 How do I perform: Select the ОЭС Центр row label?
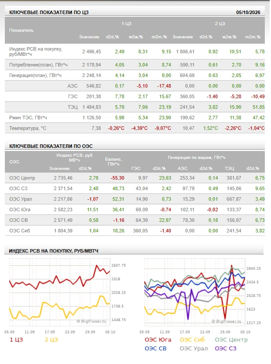[22, 178]
